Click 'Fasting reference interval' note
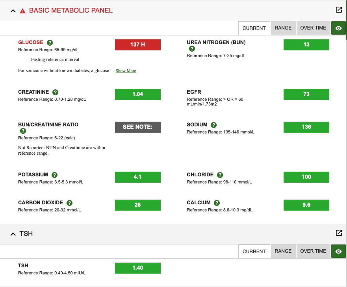Viewport: 347px width, 287px height. coord(55,59)
